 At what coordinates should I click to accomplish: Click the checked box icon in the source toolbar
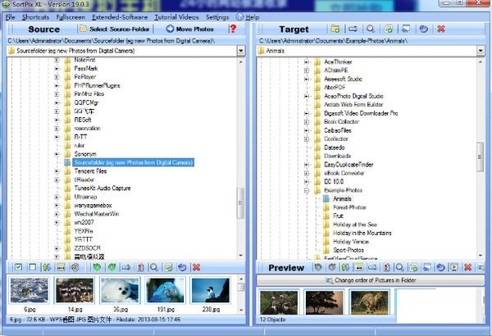(x=18, y=267)
